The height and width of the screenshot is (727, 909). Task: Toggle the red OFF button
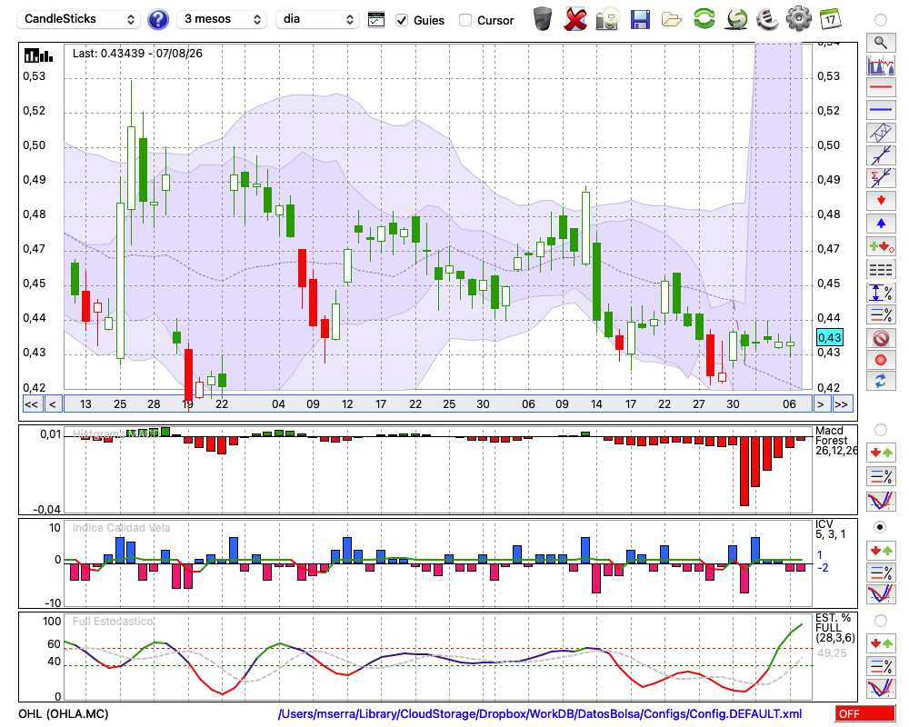coord(865,713)
